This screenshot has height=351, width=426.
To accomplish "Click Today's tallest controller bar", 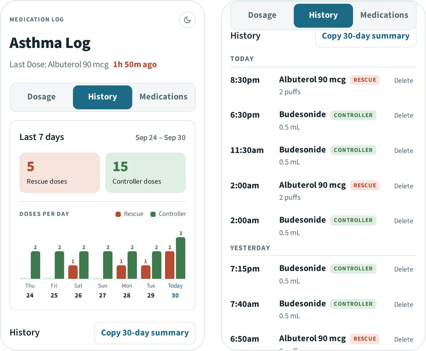I will tap(181, 258).
